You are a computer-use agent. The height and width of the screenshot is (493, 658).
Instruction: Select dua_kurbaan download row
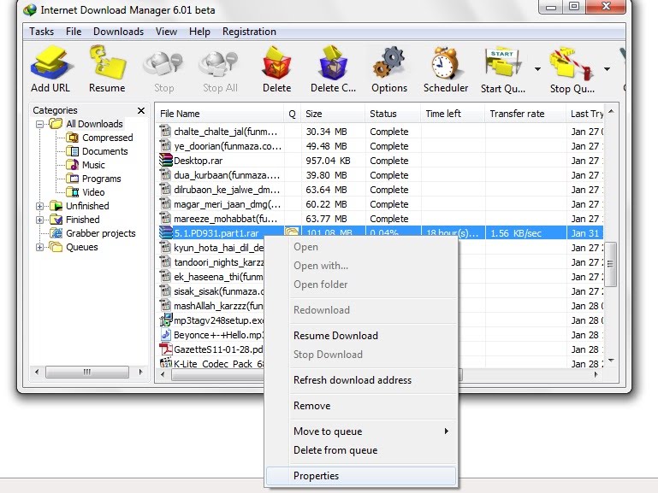pos(380,175)
